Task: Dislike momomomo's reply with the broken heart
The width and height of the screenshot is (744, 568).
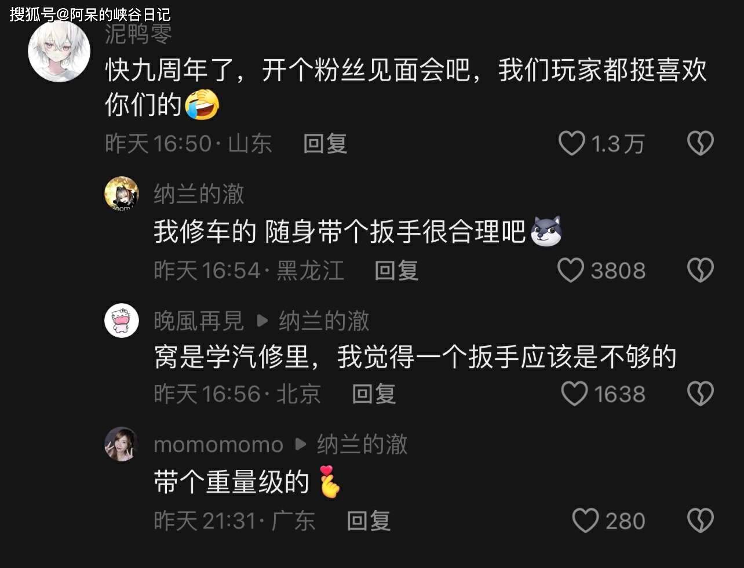Action: pos(700,520)
